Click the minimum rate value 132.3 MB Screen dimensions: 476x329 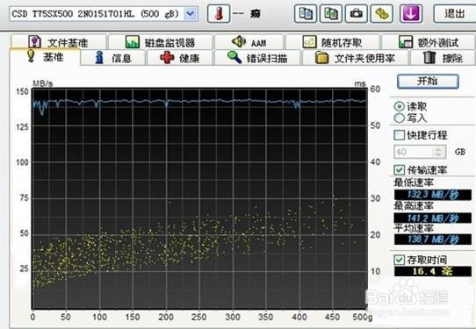[x=433, y=195]
